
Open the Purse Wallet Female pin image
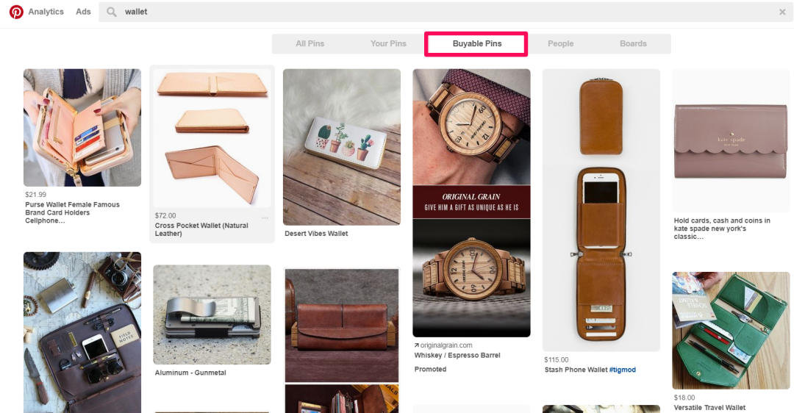point(82,128)
